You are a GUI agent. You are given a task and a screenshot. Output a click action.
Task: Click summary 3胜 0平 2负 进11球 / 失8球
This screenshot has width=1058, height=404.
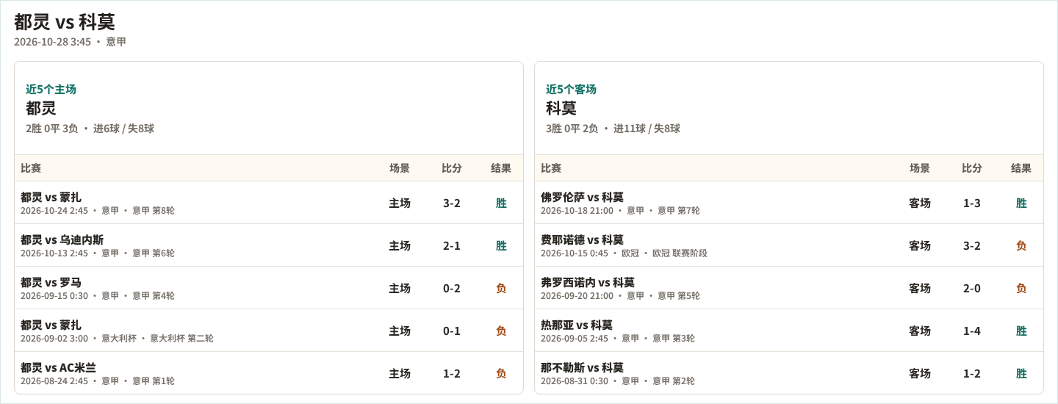click(x=613, y=129)
